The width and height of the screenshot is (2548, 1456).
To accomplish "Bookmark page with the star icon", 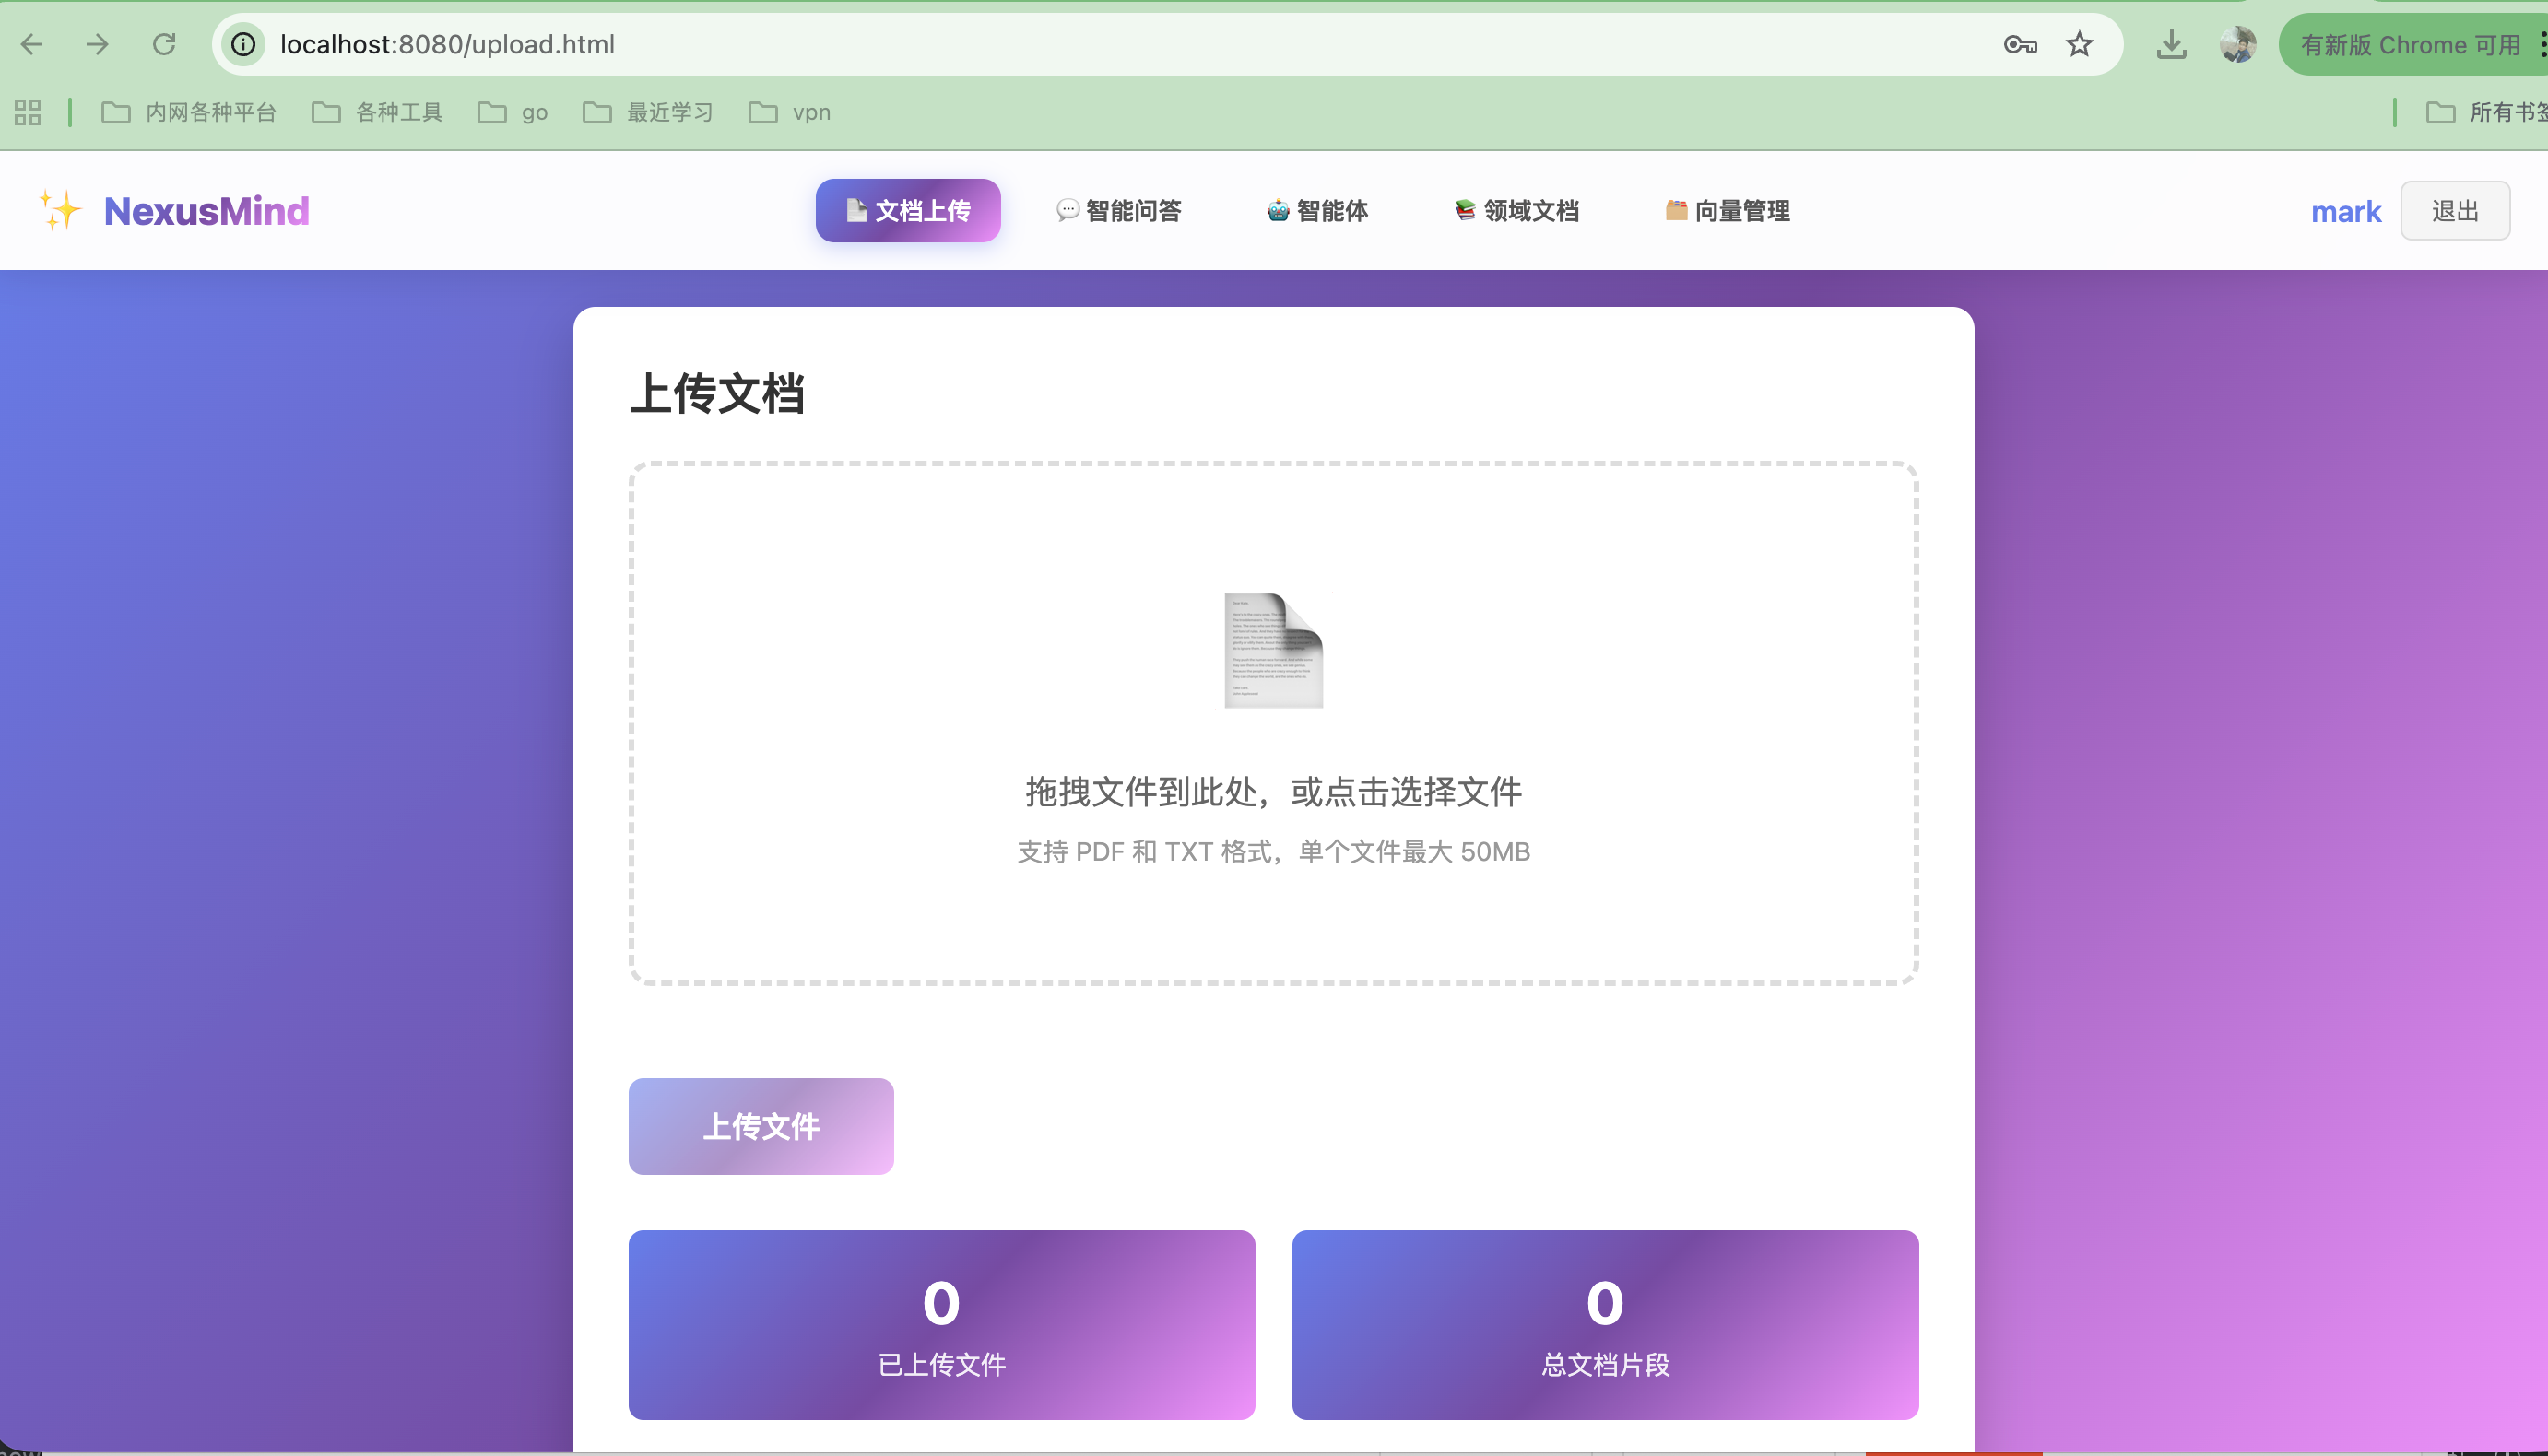I will click(x=2079, y=44).
